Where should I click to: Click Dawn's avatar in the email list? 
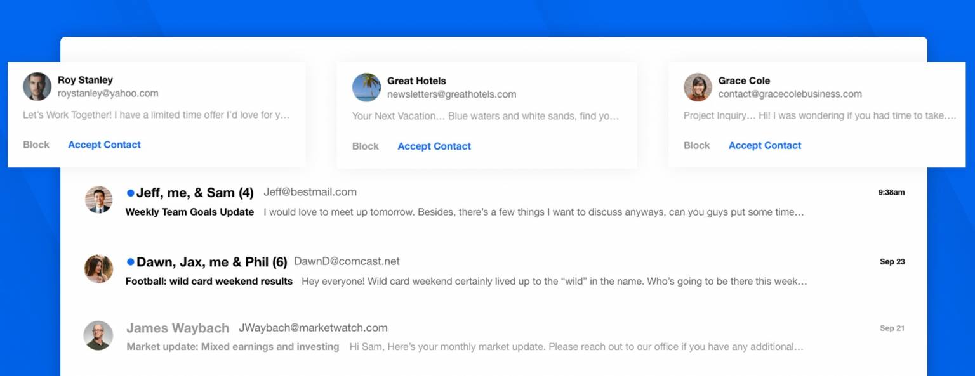coord(98,269)
